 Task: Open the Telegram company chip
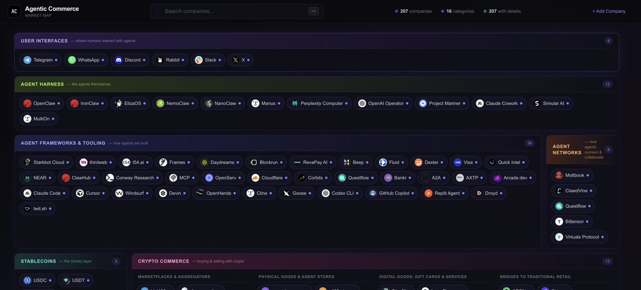point(41,60)
